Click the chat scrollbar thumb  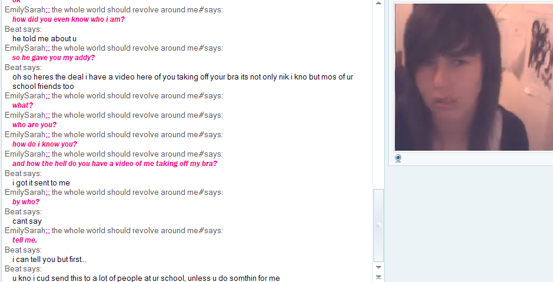coord(378,225)
